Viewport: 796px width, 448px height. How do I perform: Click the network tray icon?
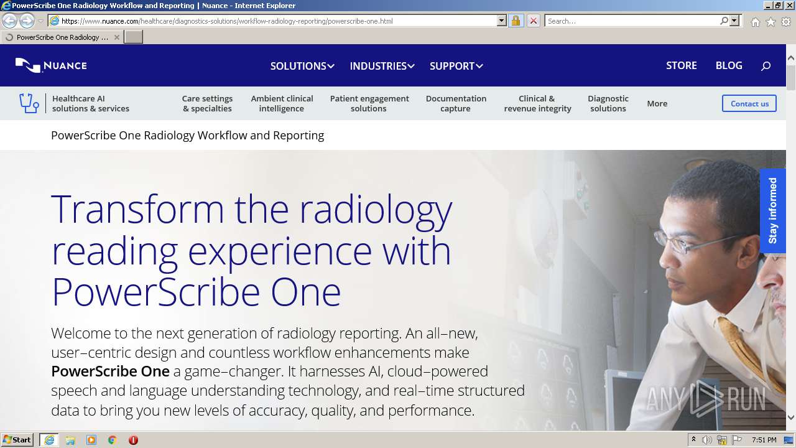click(x=722, y=440)
